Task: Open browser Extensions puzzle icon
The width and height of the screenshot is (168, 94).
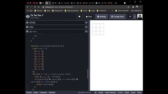Action: 133,7
